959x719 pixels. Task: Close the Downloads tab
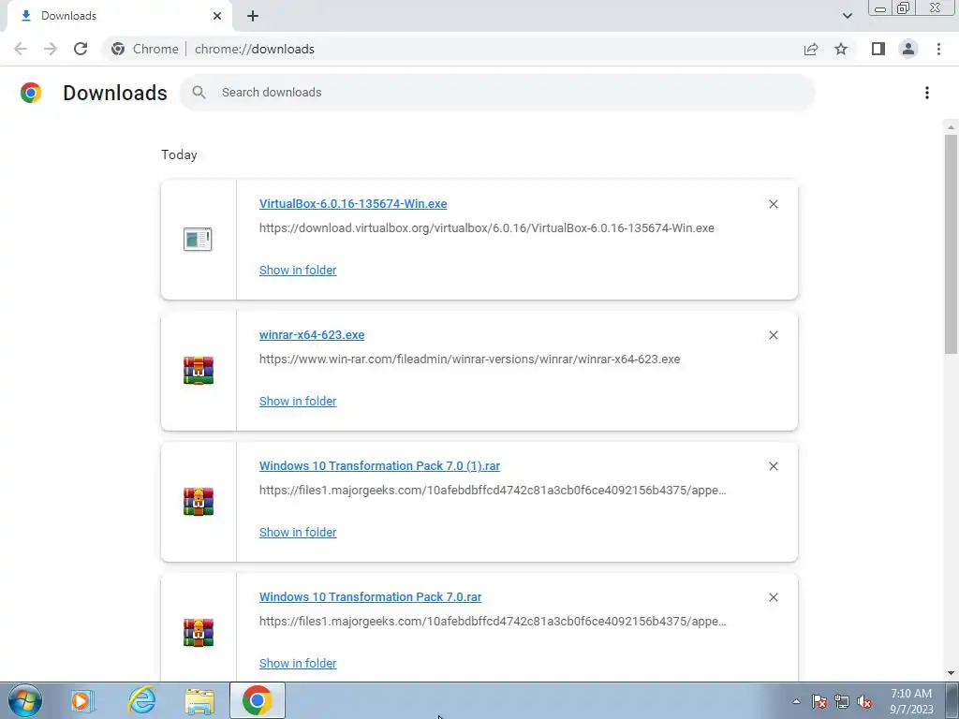(217, 16)
